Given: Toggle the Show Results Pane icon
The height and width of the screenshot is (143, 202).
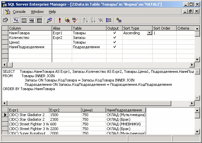Looking at the screenshot, I should tap(39, 20).
